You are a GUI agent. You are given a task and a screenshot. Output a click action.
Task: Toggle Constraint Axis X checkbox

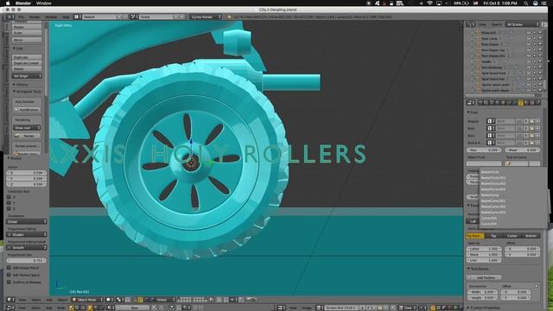click(x=10, y=197)
